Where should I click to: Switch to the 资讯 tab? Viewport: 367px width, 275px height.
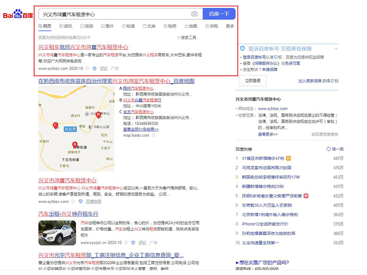[x=66, y=26]
